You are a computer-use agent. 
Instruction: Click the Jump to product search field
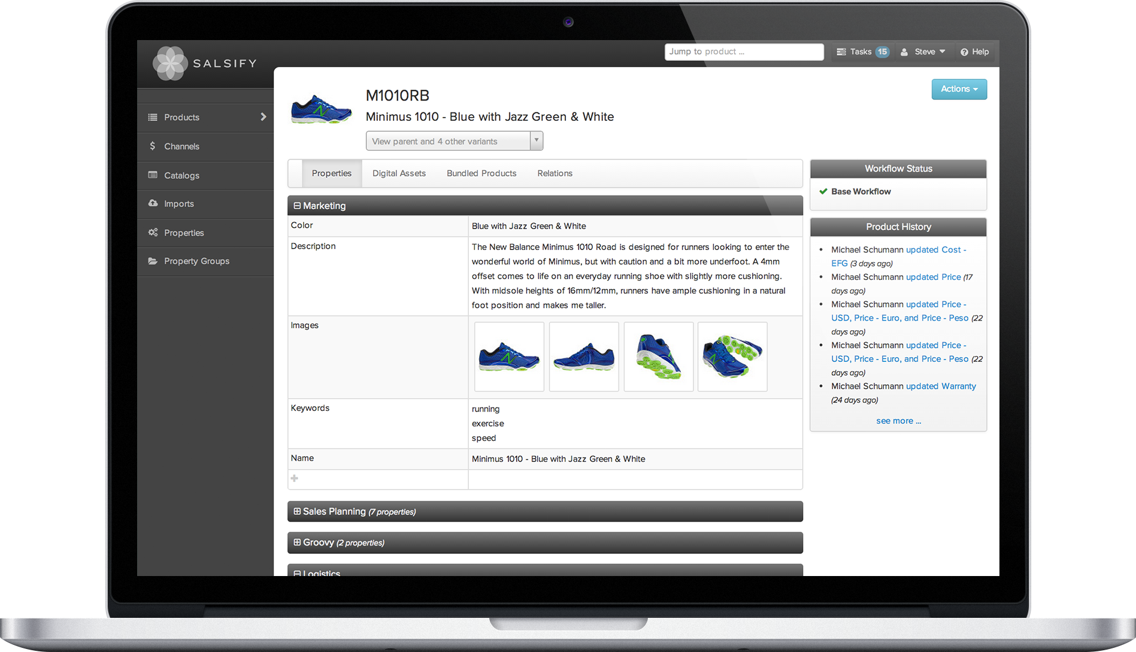[x=744, y=52]
